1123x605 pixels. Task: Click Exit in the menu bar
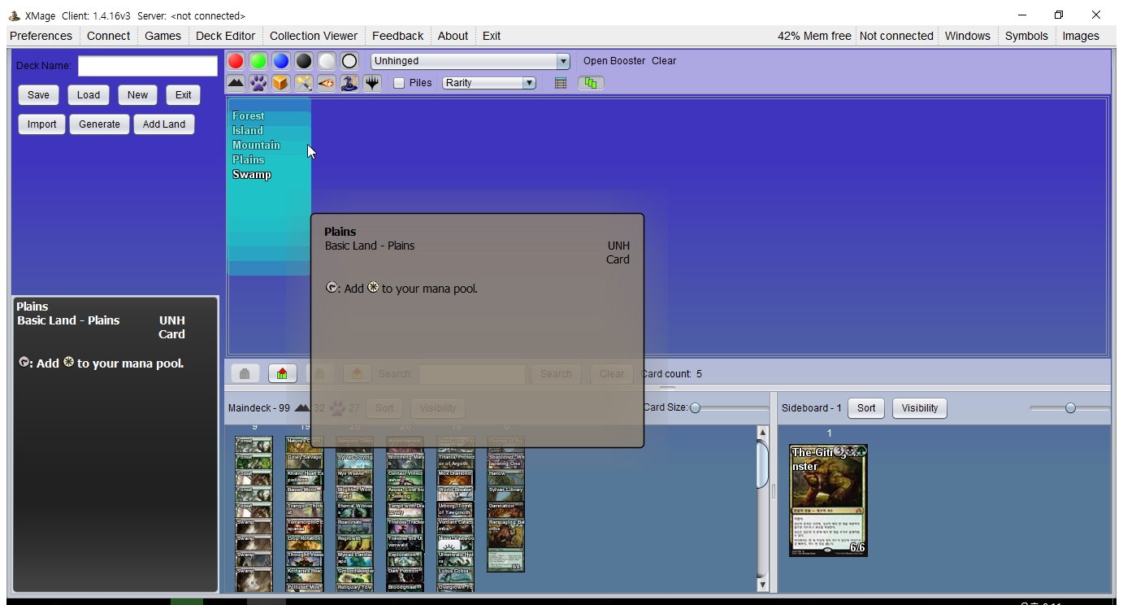tap(492, 36)
